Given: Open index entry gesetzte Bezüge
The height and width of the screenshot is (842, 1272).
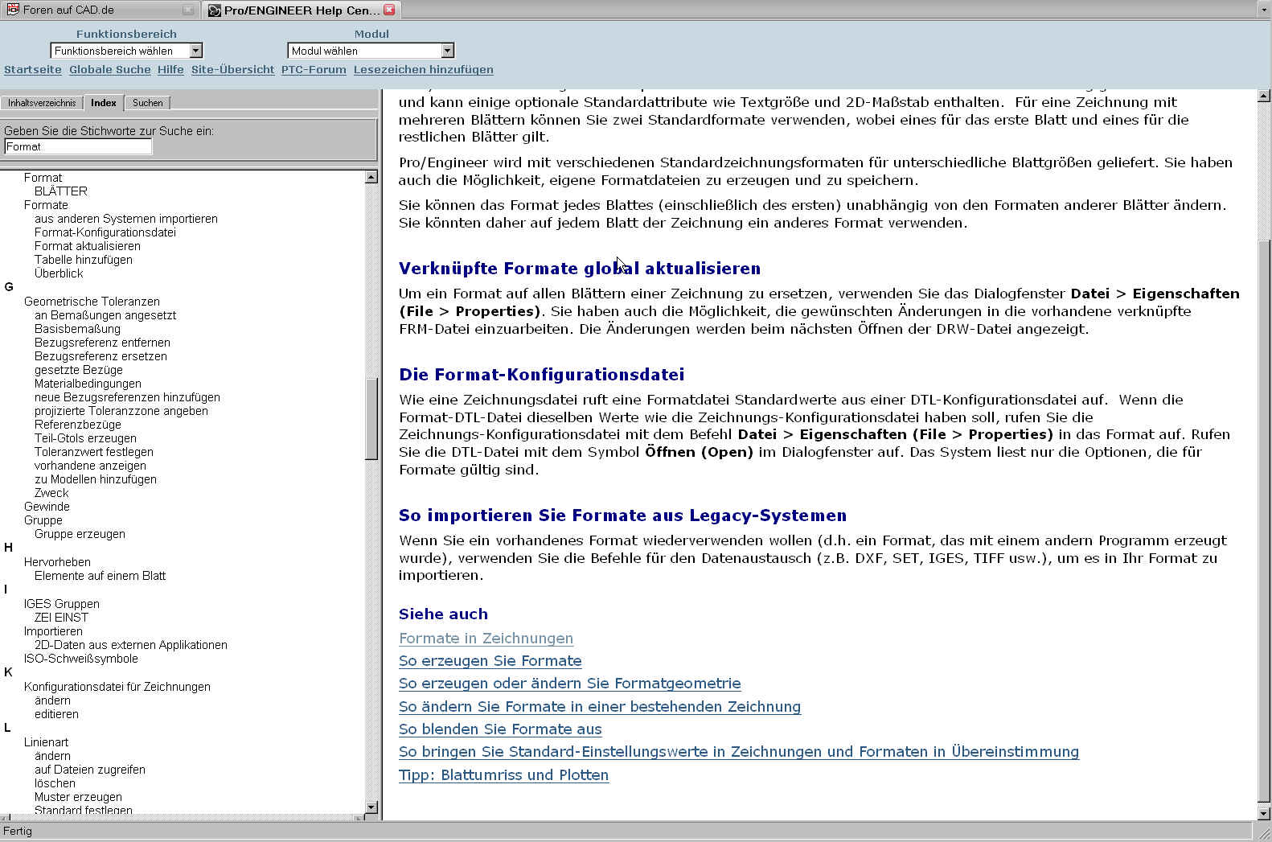Looking at the screenshot, I should (x=79, y=370).
